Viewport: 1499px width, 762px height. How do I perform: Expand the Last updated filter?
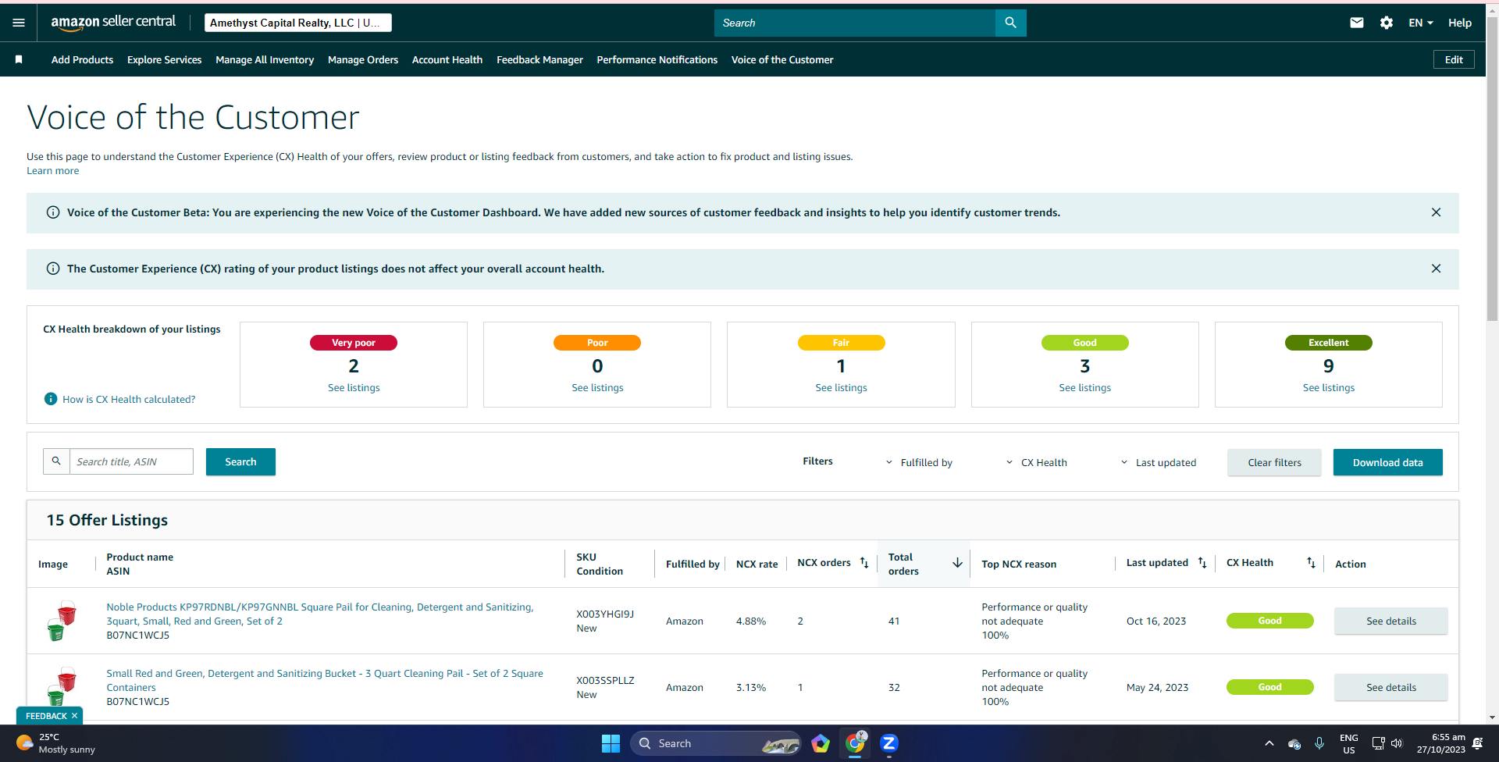[1158, 462]
